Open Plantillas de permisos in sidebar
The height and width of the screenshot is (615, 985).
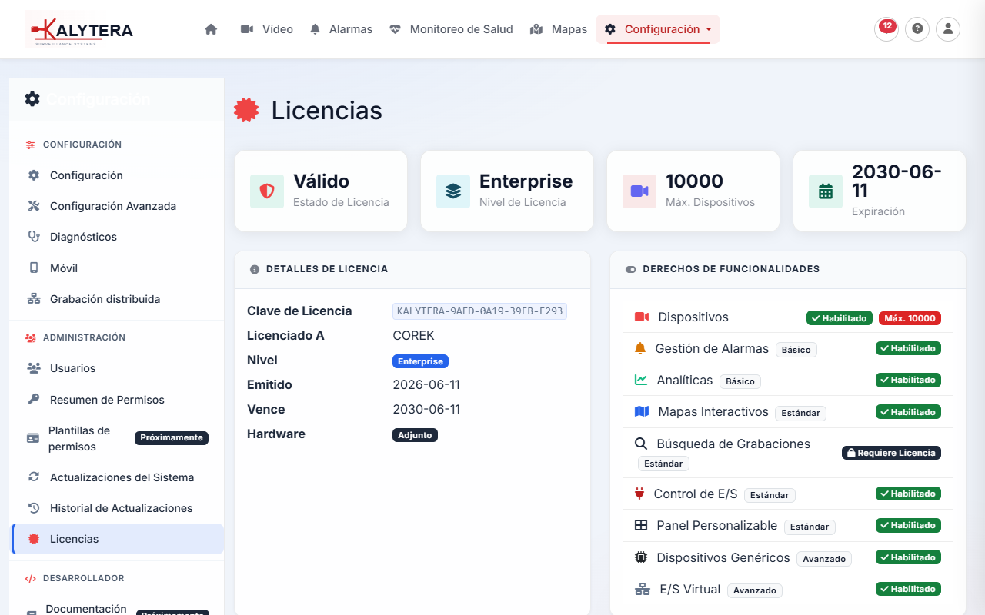click(x=118, y=438)
